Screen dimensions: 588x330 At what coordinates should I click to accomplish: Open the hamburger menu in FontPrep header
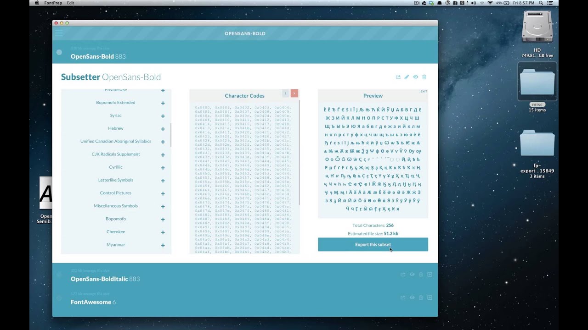pos(59,33)
